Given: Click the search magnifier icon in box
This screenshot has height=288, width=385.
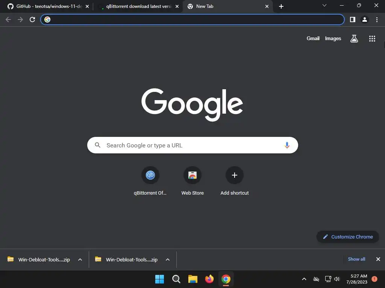Looking at the screenshot, I should [x=97, y=145].
